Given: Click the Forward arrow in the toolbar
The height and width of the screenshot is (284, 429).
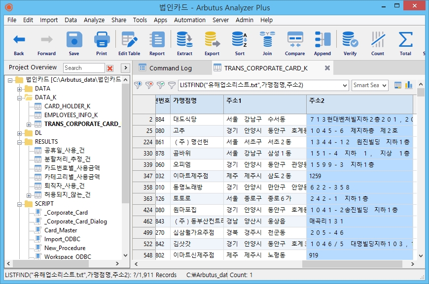Looking at the screenshot, I should 46,43.
